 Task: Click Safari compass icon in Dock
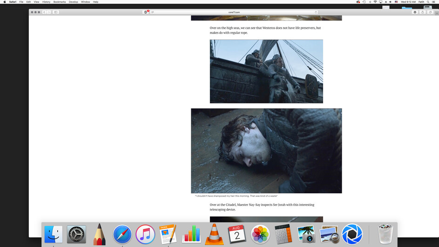[122, 234]
